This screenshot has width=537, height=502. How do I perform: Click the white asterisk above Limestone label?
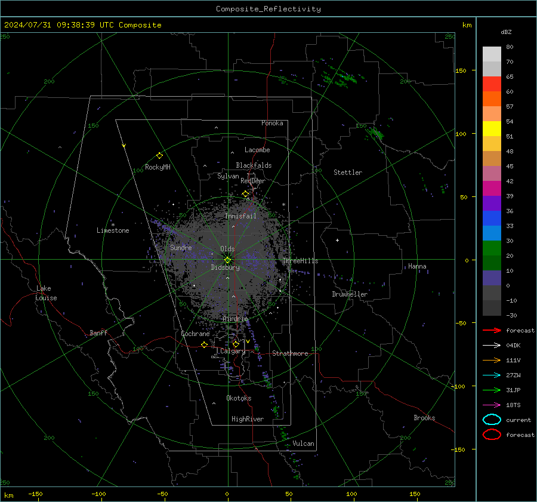coord(113,225)
